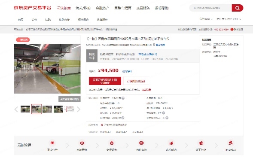Open the first link in the 特别提示 row
The height and width of the screenshot is (158, 253).
[x=106, y=132]
